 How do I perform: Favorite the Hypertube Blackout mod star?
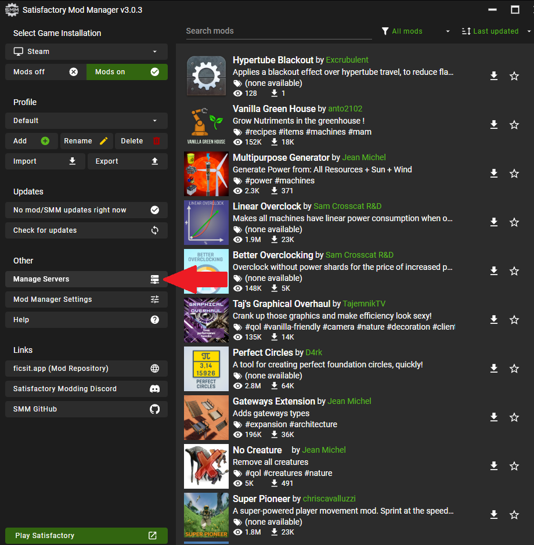point(514,76)
